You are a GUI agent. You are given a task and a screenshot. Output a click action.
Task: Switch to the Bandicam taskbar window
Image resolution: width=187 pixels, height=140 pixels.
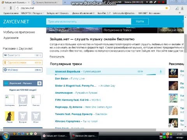coord(85,136)
